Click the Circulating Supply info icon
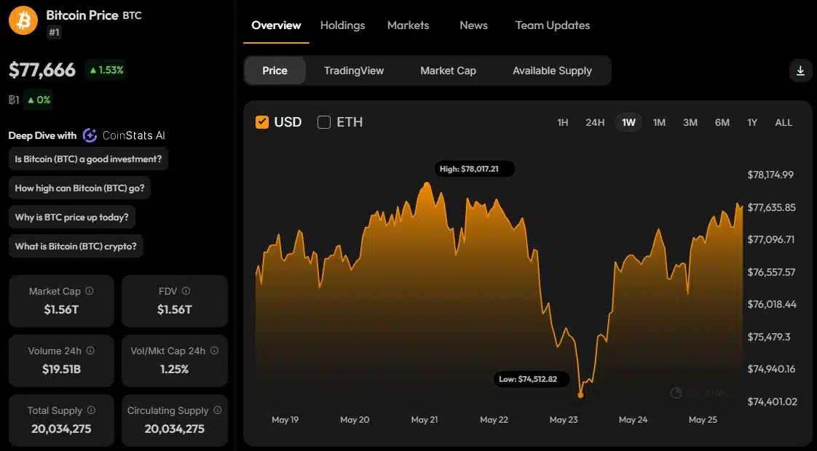 217,410
